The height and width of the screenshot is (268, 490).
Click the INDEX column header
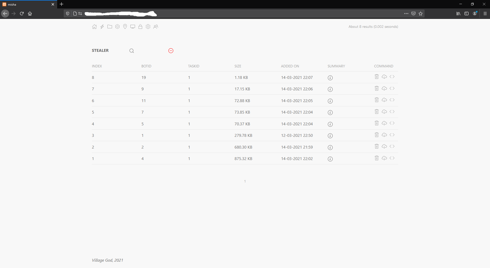[97, 66]
